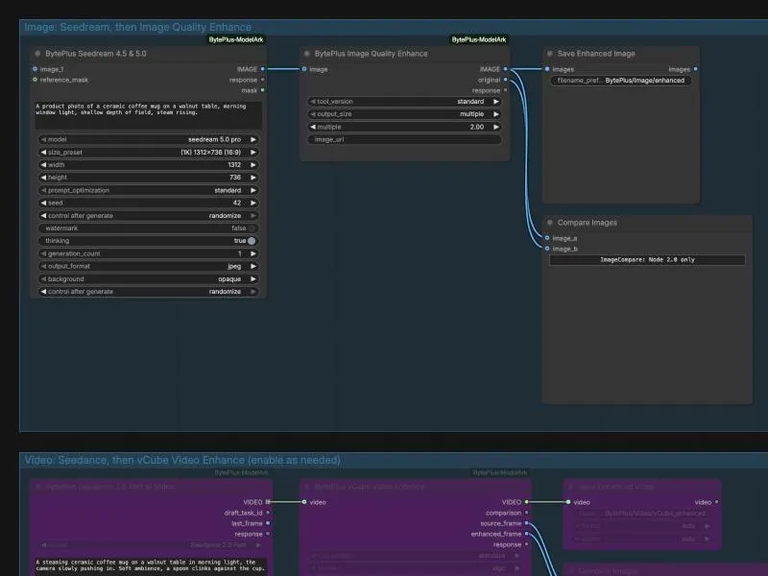Advance prompt_optimization to next option

pos(253,190)
